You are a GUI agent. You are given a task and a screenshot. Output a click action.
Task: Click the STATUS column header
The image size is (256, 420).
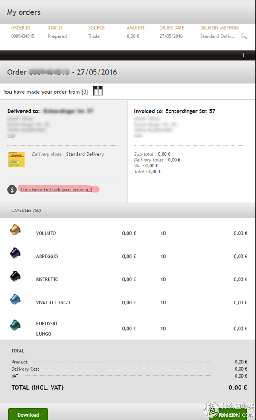(x=55, y=27)
